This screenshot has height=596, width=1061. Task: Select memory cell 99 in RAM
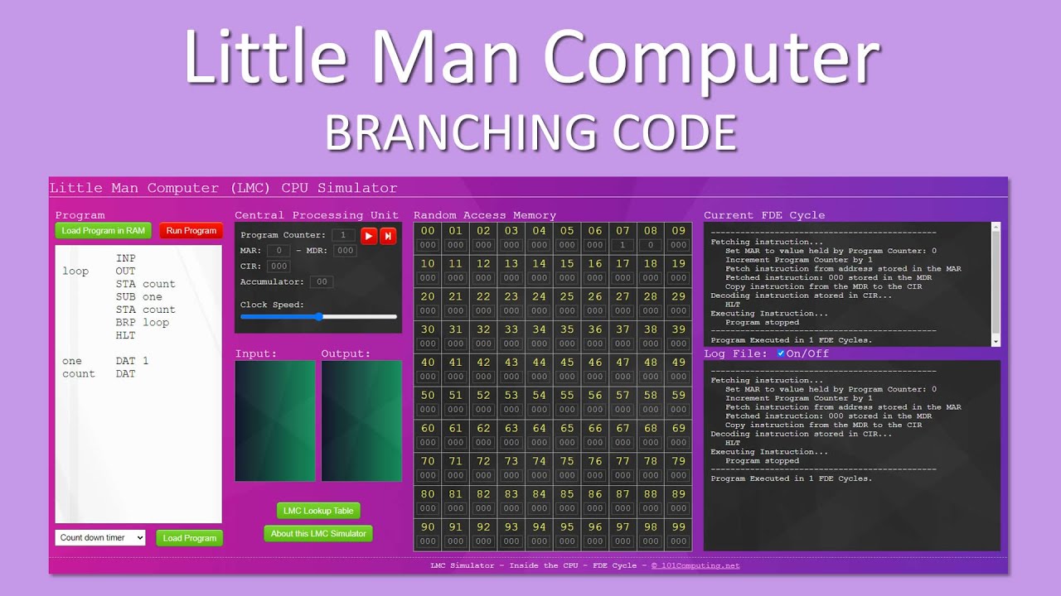(678, 533)
